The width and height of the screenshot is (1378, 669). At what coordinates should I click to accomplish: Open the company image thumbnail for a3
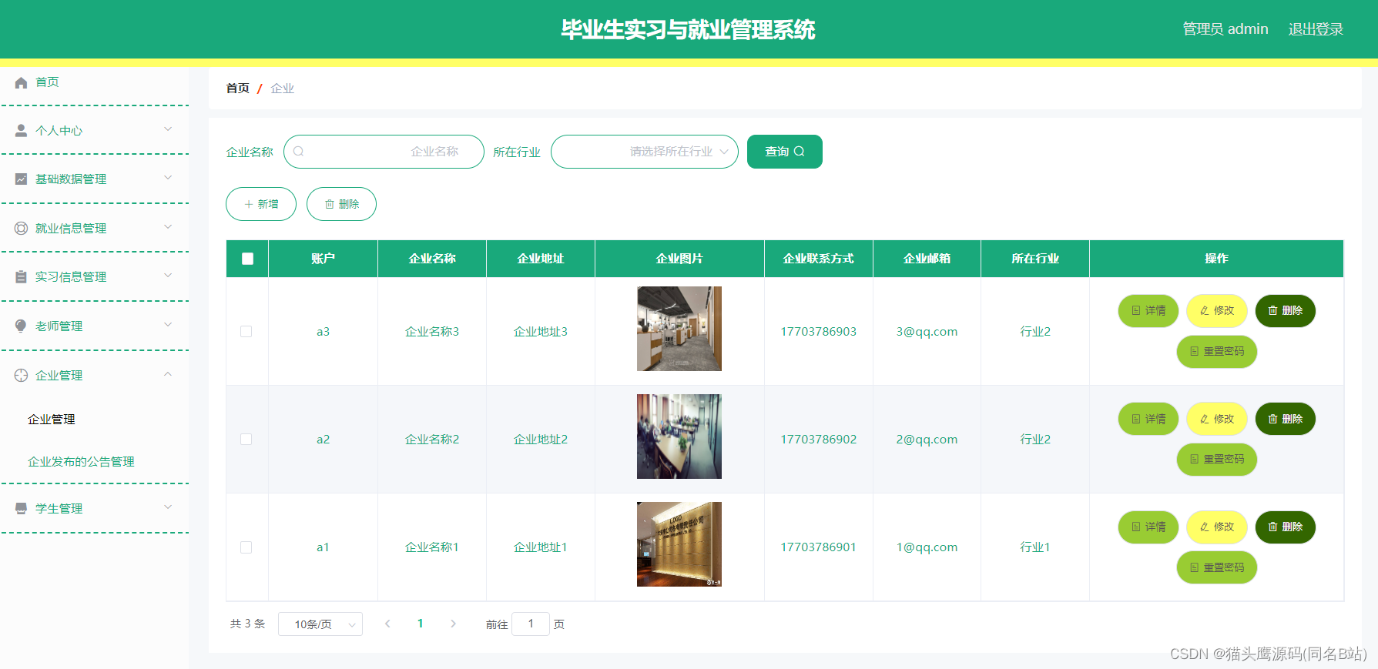tap(679, 329)
